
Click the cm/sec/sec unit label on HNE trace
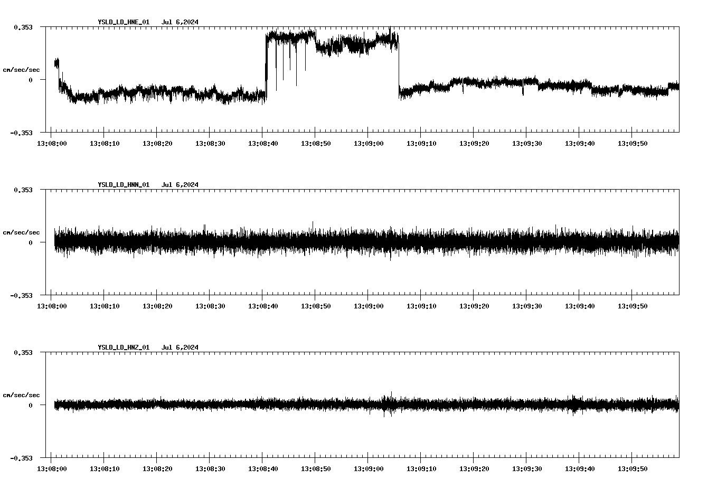21,69
